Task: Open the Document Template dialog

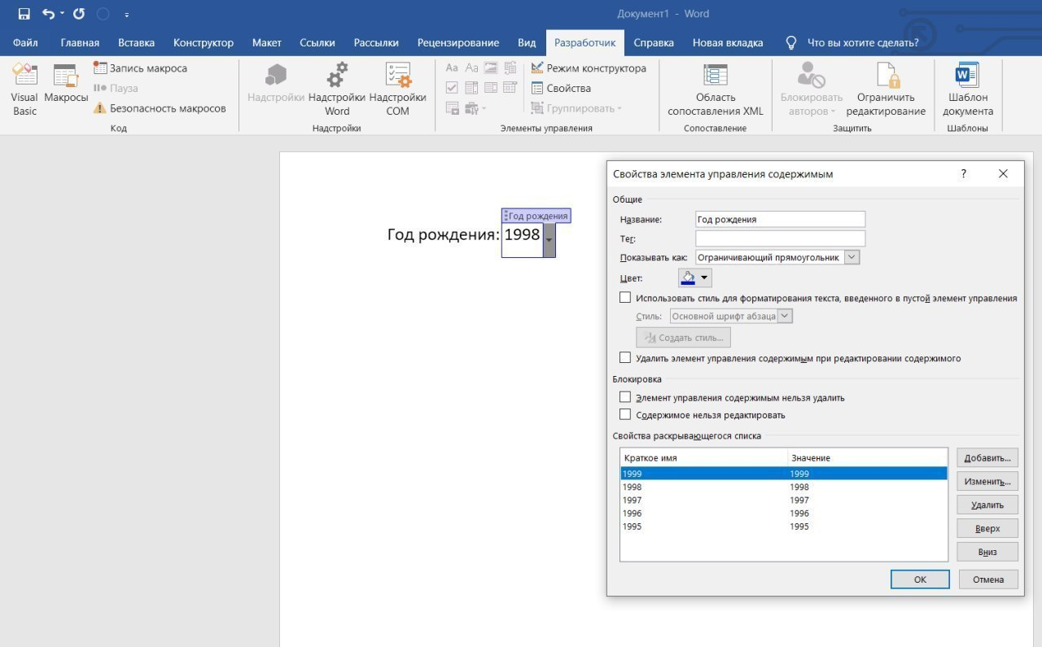Action: pos(968,90)
